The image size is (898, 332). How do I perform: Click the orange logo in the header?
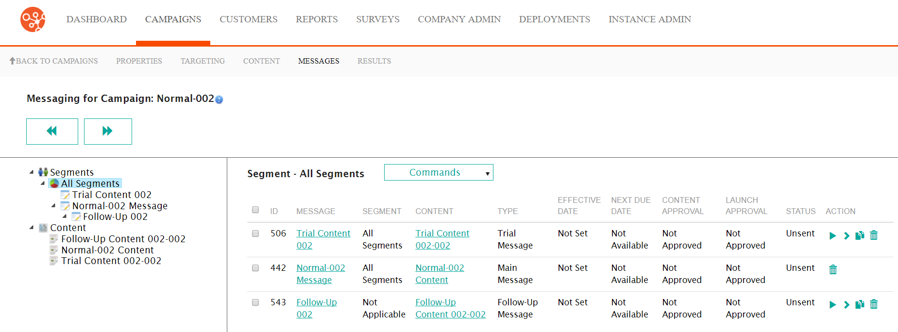pos(33,19)
